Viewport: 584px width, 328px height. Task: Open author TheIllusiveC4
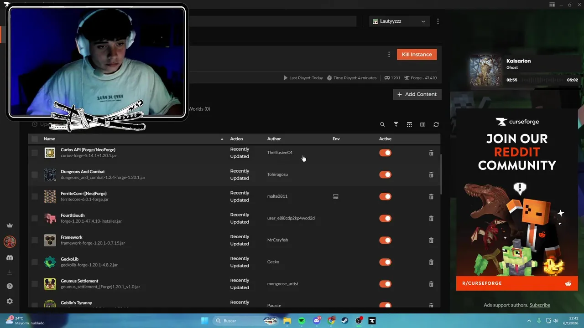pyautogui.click(x=280, y=153)
